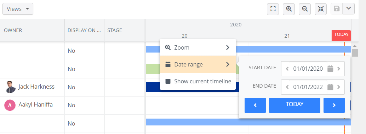The height and width of the screenshot is (134, 366).
Task: Step End Date backward with left chevron
Action: (287, 87)
